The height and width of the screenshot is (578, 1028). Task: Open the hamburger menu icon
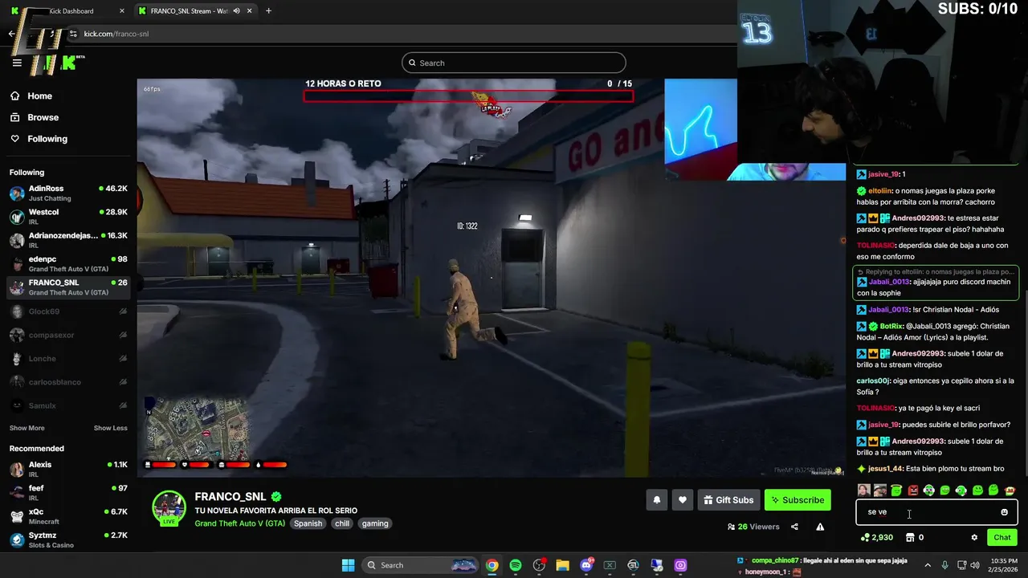click(x=17, y=63)
